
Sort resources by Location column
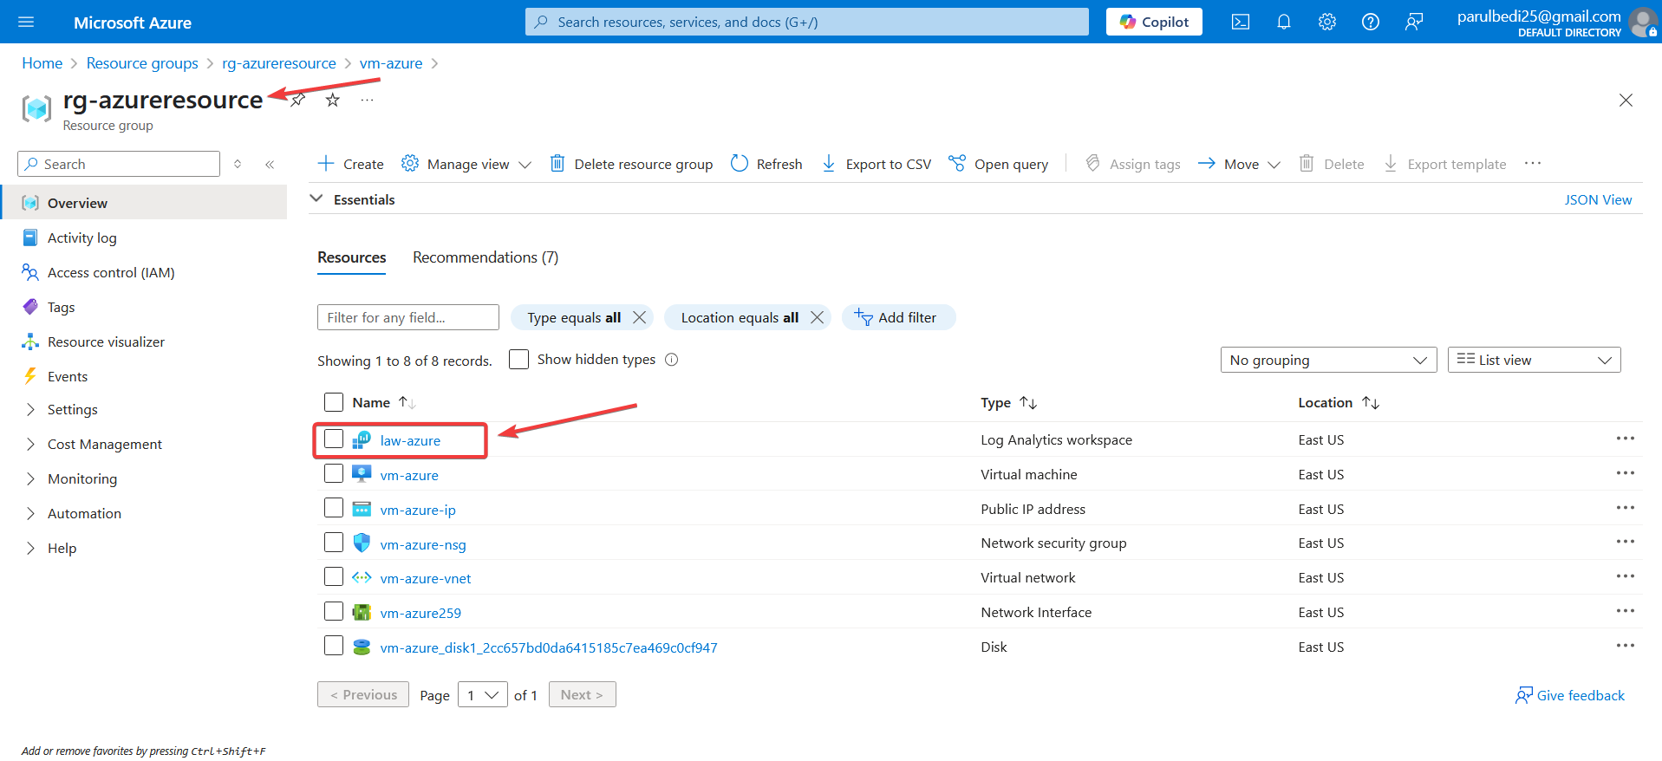(x=1338, y=402)
